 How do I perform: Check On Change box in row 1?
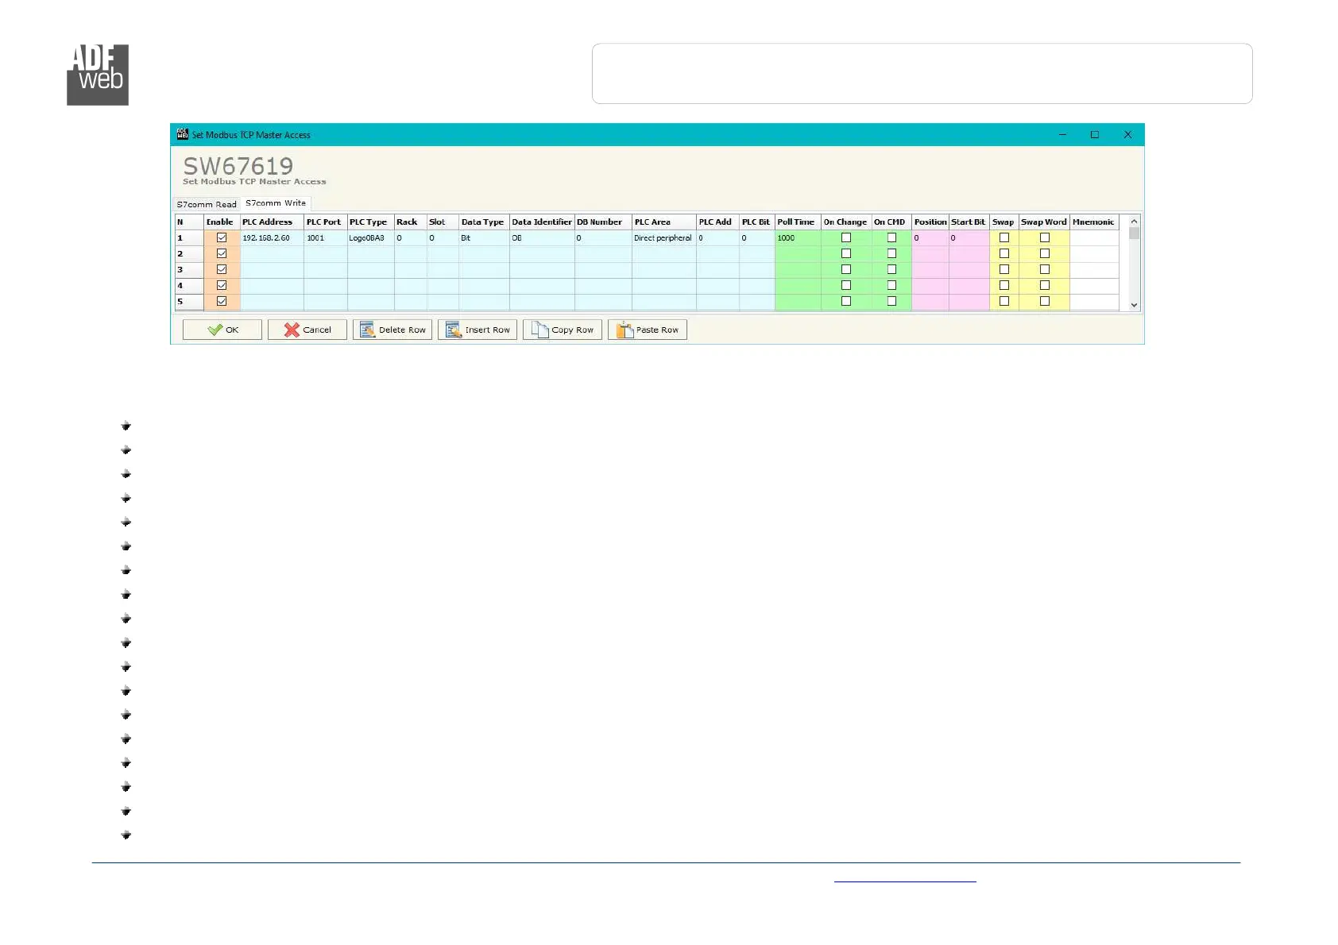point(846,237)
